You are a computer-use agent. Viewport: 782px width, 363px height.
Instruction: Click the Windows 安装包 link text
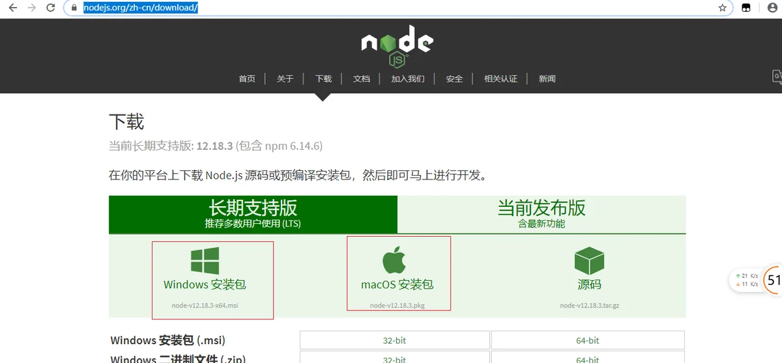[x=205, y=284]
